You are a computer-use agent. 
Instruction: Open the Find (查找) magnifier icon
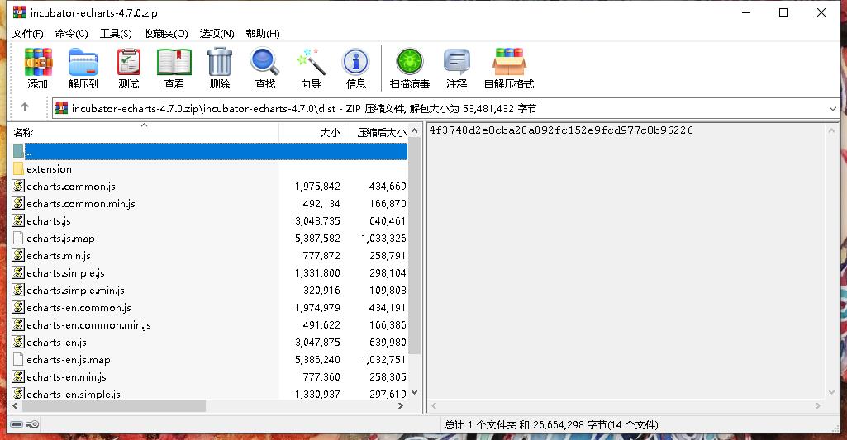coord(264,63)
